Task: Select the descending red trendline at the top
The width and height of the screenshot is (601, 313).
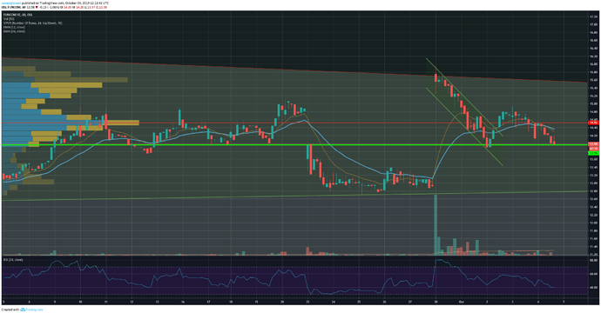Action: pyautogui.click(x=294, y=70)
